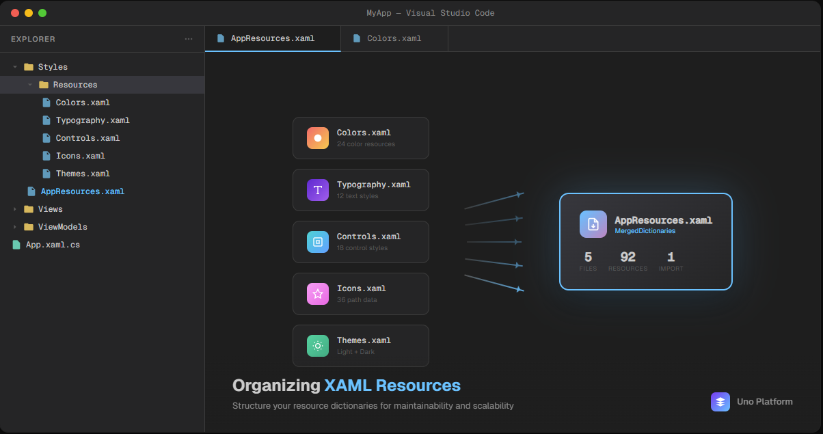Click the blue Controls.xaml card icon
The height and width of the screenshot is (434, 823).
318,242
